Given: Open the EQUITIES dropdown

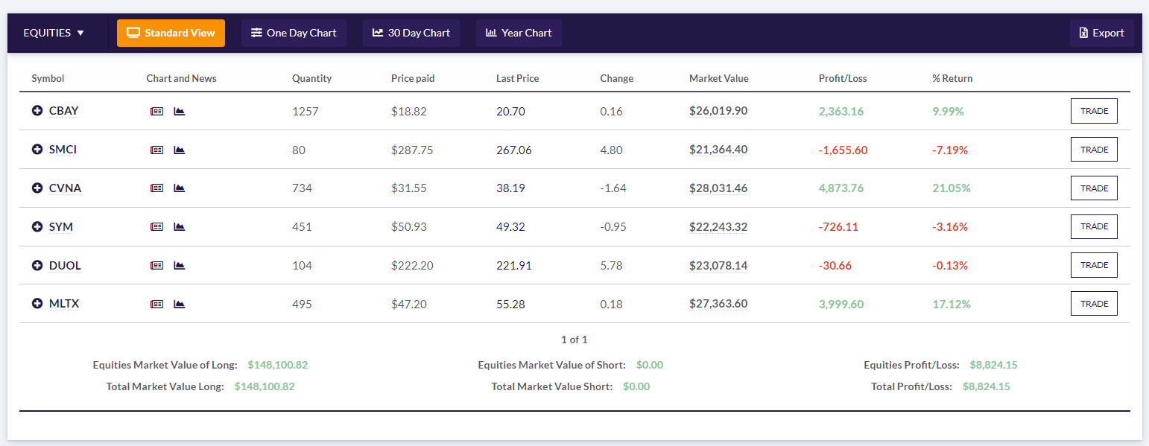Looking at the screenshot, I should click(x=54, y=33).
